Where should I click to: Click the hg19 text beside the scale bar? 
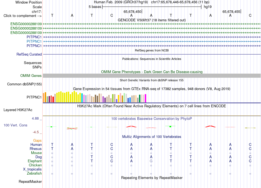208,7
